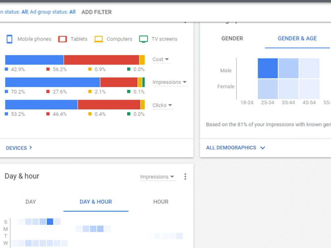Click the 2.1% impressions value
The height and width of the screenshot is (248, 331).
coord(100,92)
